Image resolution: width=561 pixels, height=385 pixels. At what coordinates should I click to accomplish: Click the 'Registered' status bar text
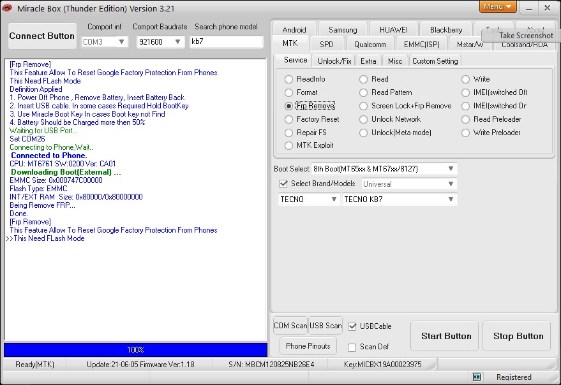[514, 377]
